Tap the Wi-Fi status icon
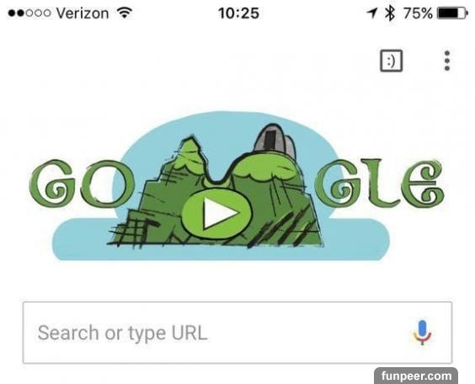 (125, 13)
